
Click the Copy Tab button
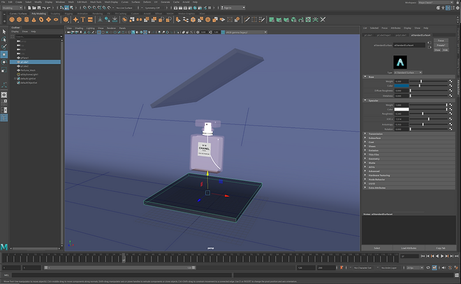point(441,248)
